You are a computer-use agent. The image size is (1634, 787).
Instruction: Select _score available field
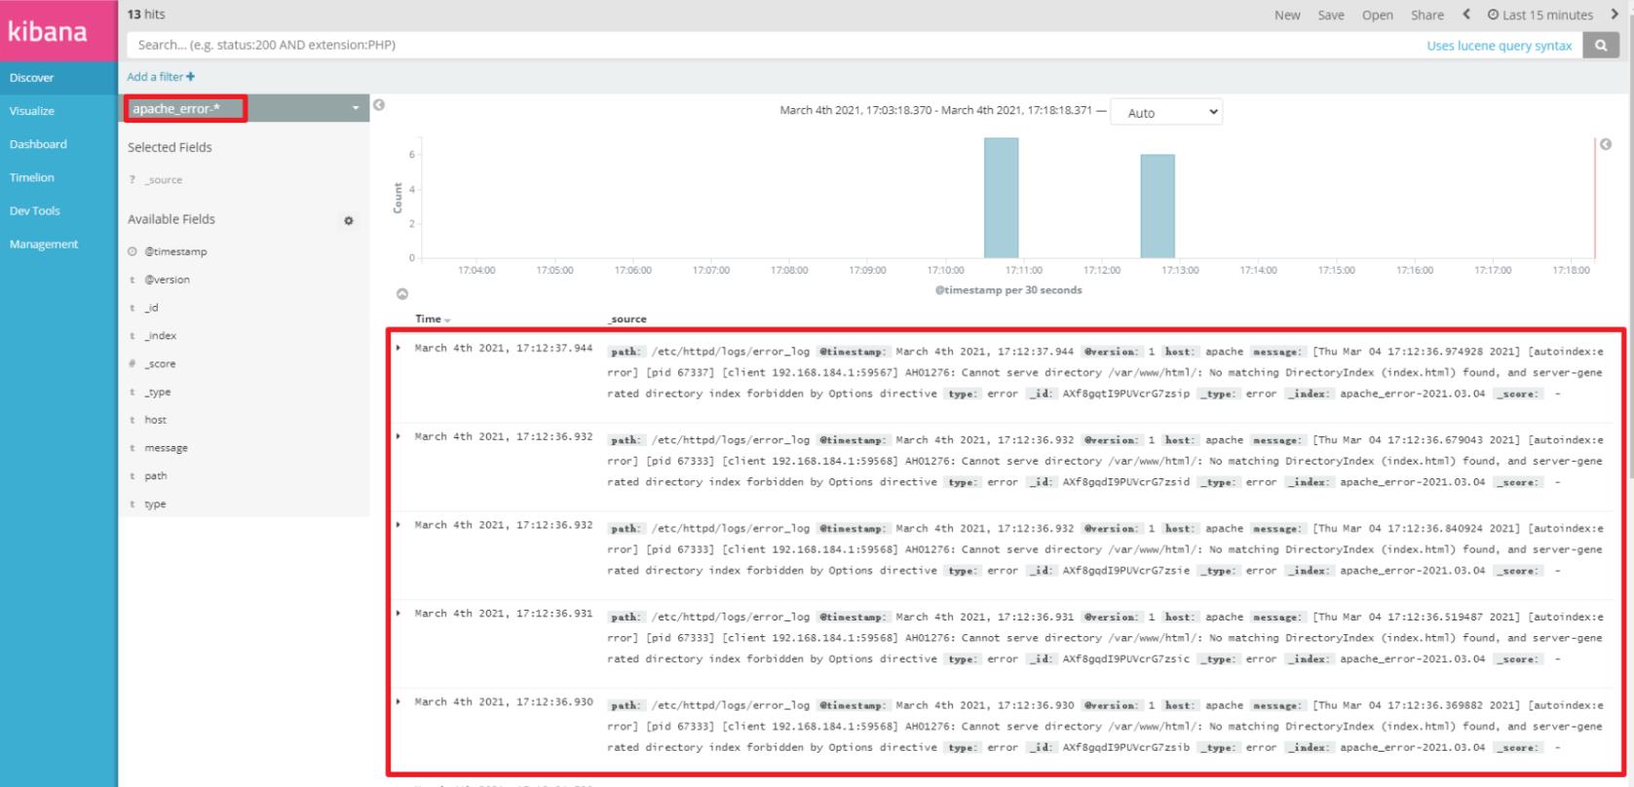pyautogui.click(x=160, y=364)
